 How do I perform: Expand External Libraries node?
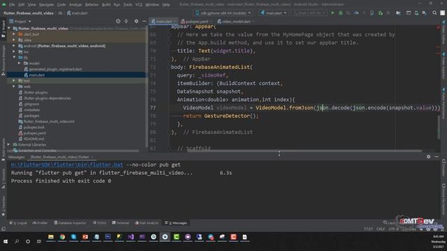click(x=8, y=144)
